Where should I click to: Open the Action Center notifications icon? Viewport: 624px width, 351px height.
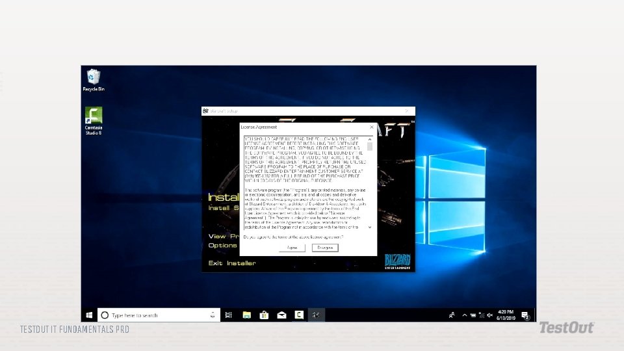point(526,316)
